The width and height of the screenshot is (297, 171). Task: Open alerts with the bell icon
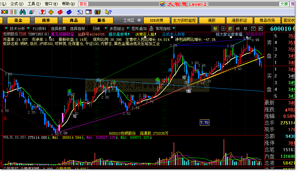coord(32,12)
